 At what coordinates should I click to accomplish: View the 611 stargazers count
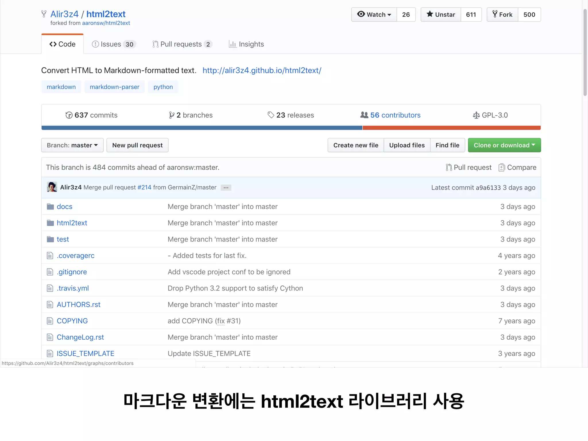click(471, 14)
